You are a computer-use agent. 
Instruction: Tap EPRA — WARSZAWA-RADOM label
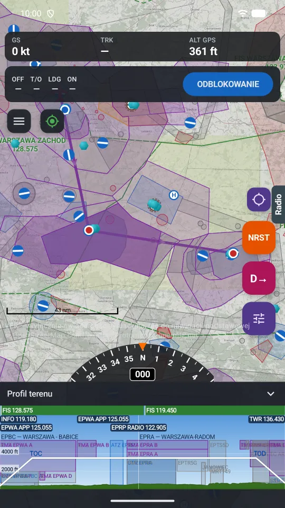(177, 437)
